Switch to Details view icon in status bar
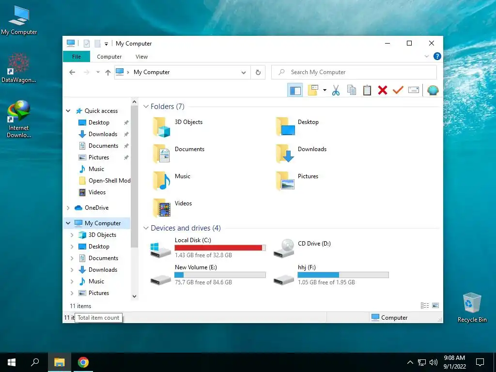Viewport: 496px width, 372px height. 425,306
